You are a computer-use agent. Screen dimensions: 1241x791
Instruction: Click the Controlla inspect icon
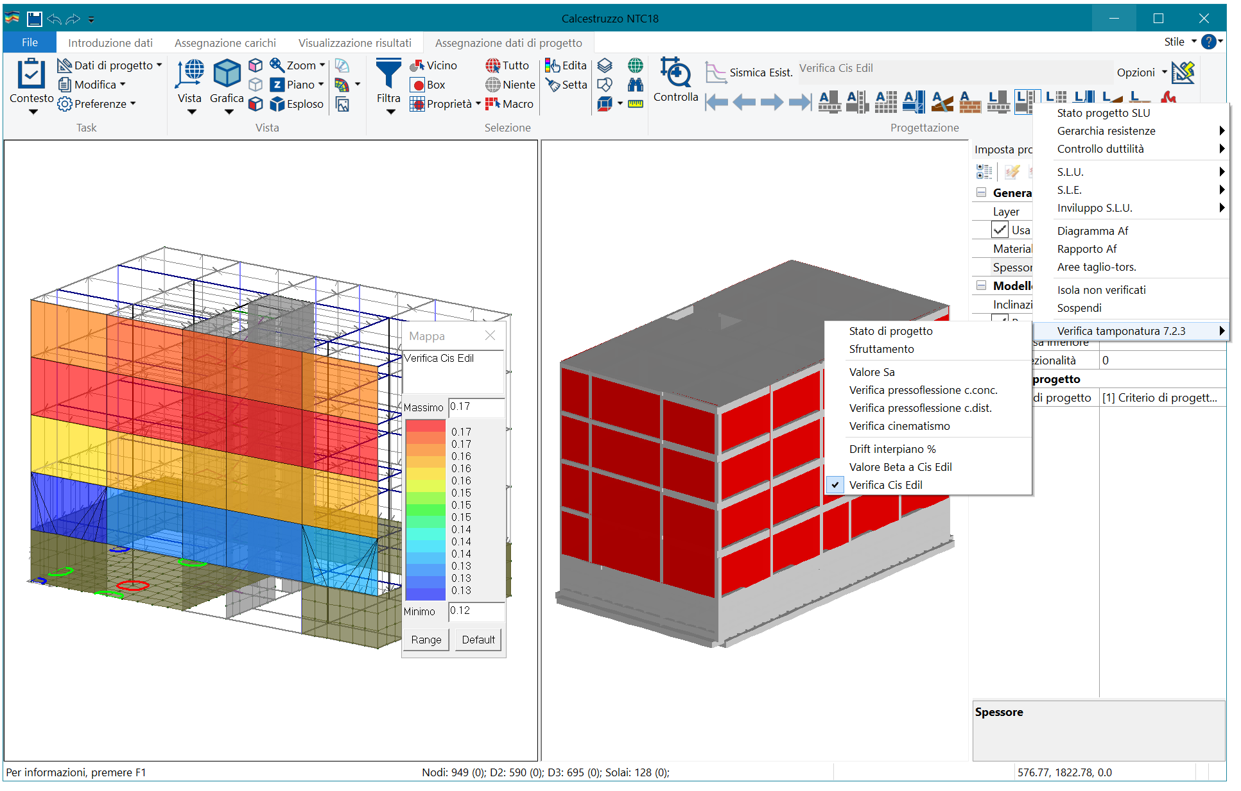(675, 73)
